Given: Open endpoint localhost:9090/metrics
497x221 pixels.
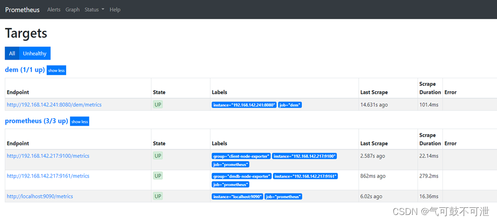Looking at the screenshot, I should [x=40, y=196].
